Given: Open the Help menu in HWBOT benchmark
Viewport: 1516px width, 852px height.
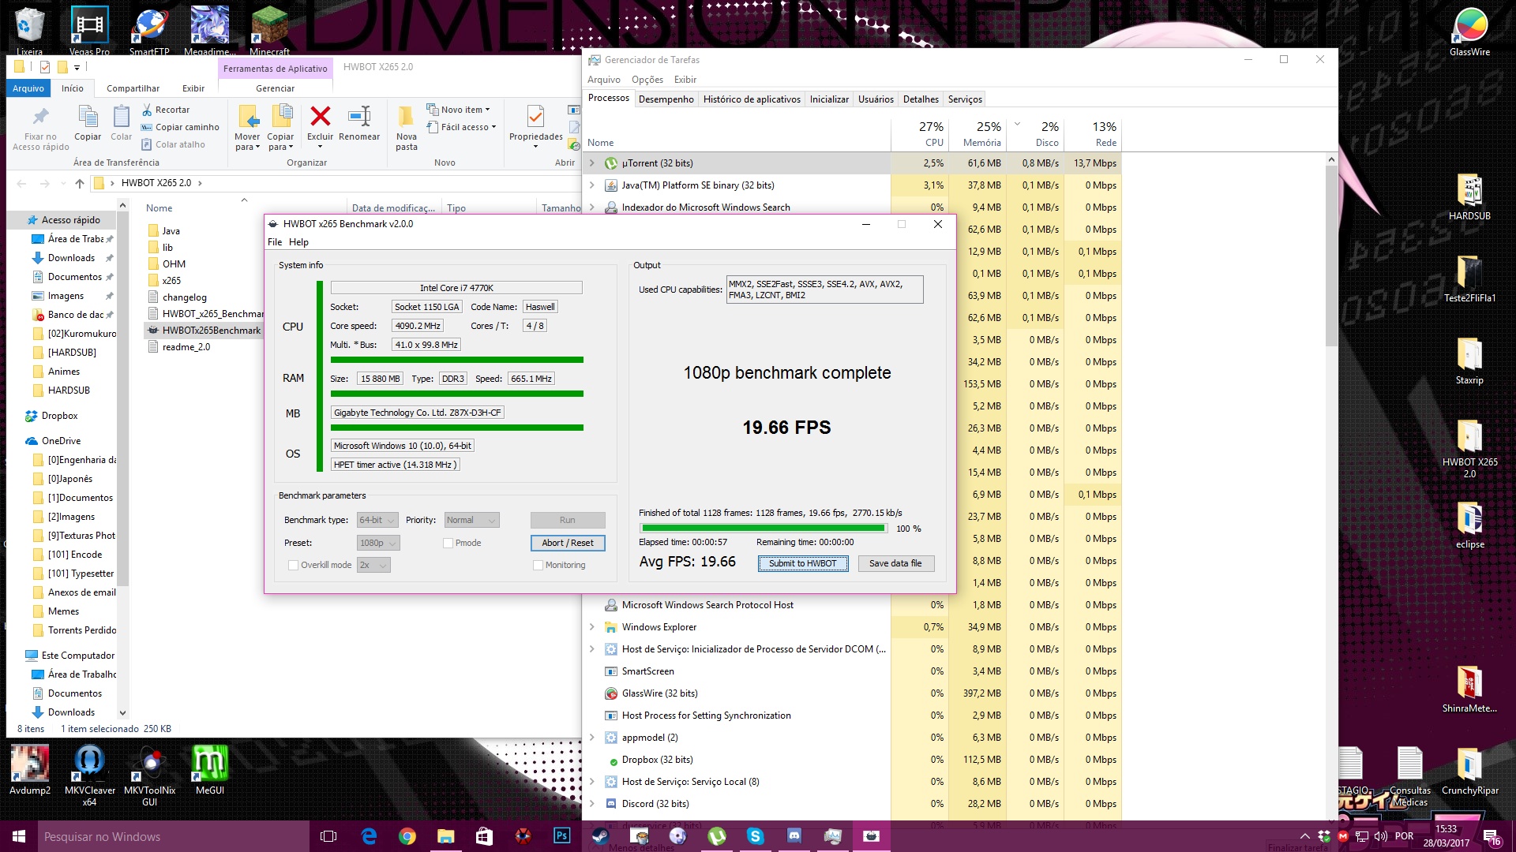Looking at the screenshot, I should click(298, 242).
